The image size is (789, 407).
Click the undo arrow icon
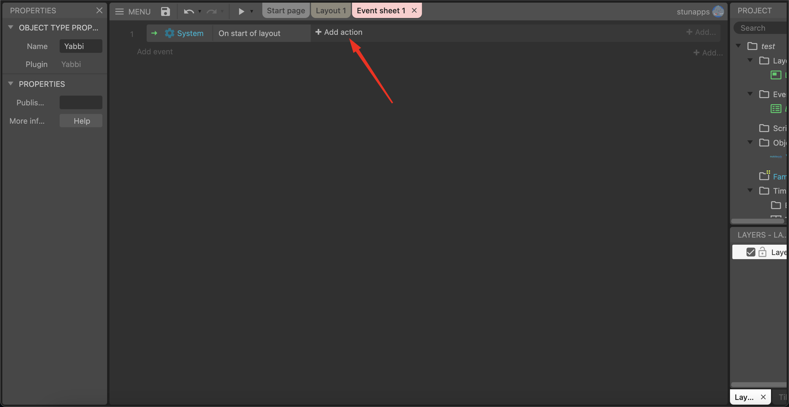click(189, 11)
